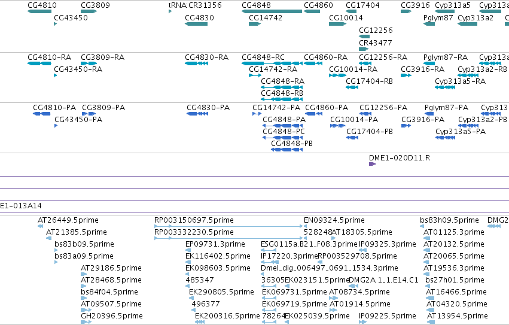Click the CG4810-RA transcript glyph
509x325 pixels.
(39, 63)
